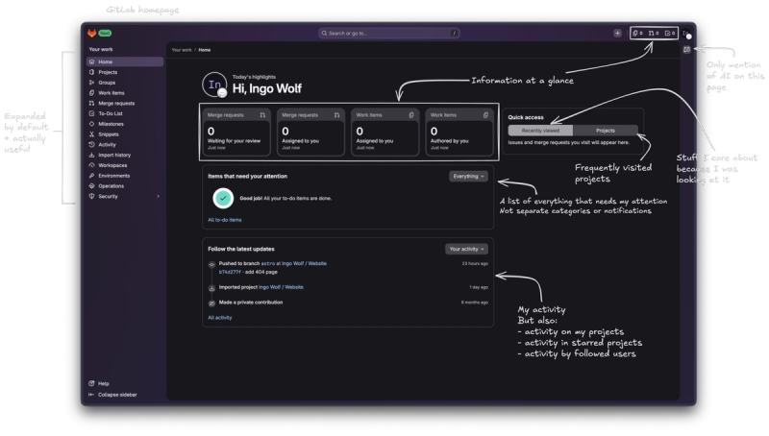The width and height of the screenshot is (769, 436).
Task: Open Merge requests Assigned to you card
Action: point(310,132)
